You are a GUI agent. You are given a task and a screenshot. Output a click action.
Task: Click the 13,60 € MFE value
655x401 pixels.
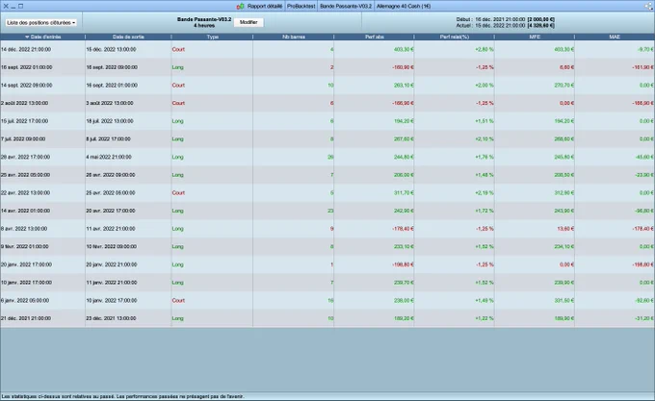(x=565, y=229)
